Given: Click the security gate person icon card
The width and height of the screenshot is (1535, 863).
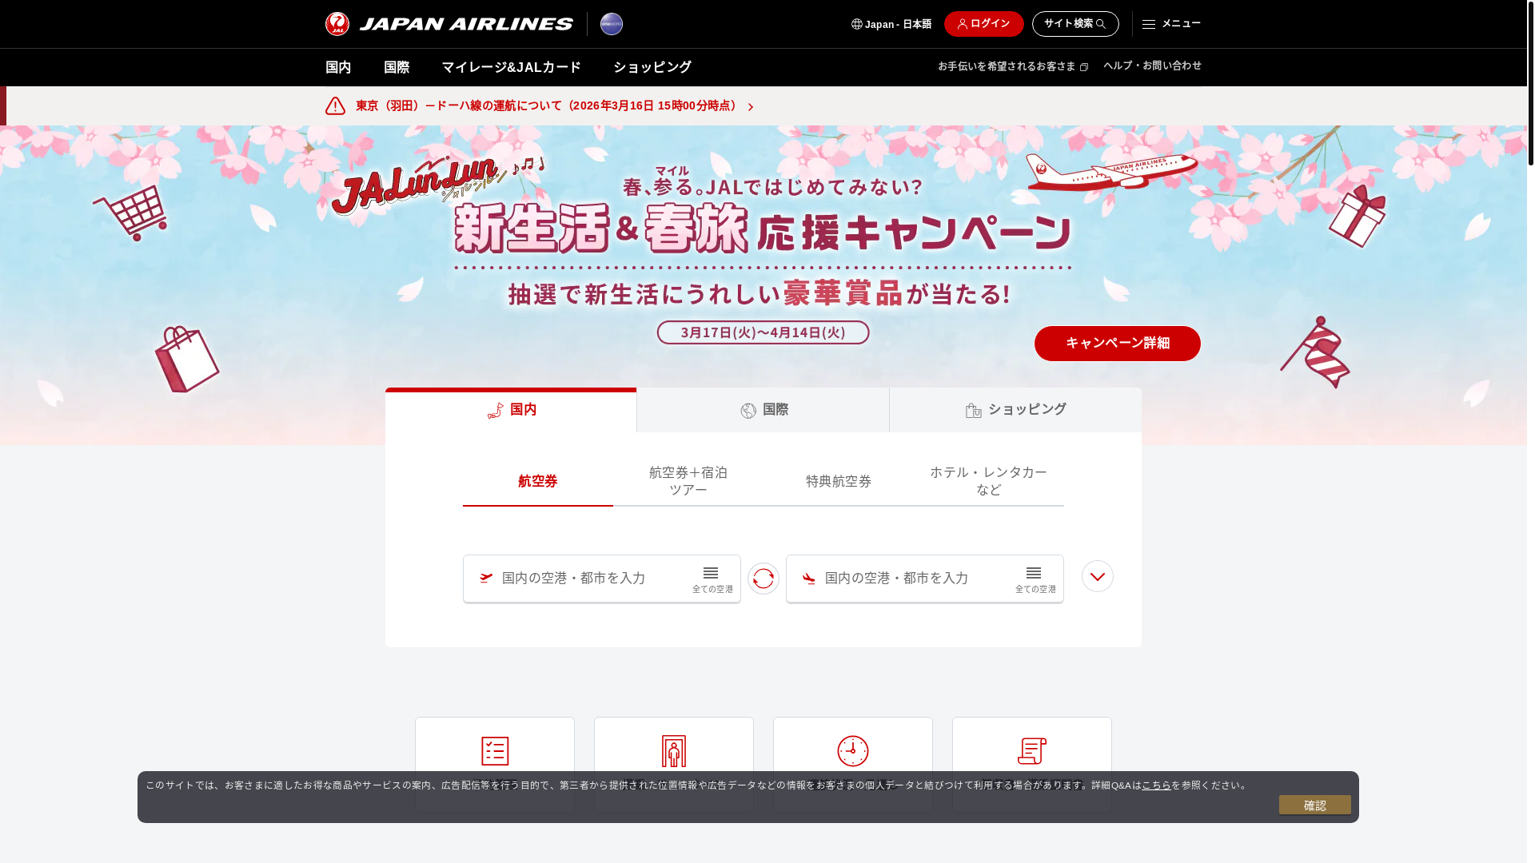Looking at the screenshot, I should point(674,764).
